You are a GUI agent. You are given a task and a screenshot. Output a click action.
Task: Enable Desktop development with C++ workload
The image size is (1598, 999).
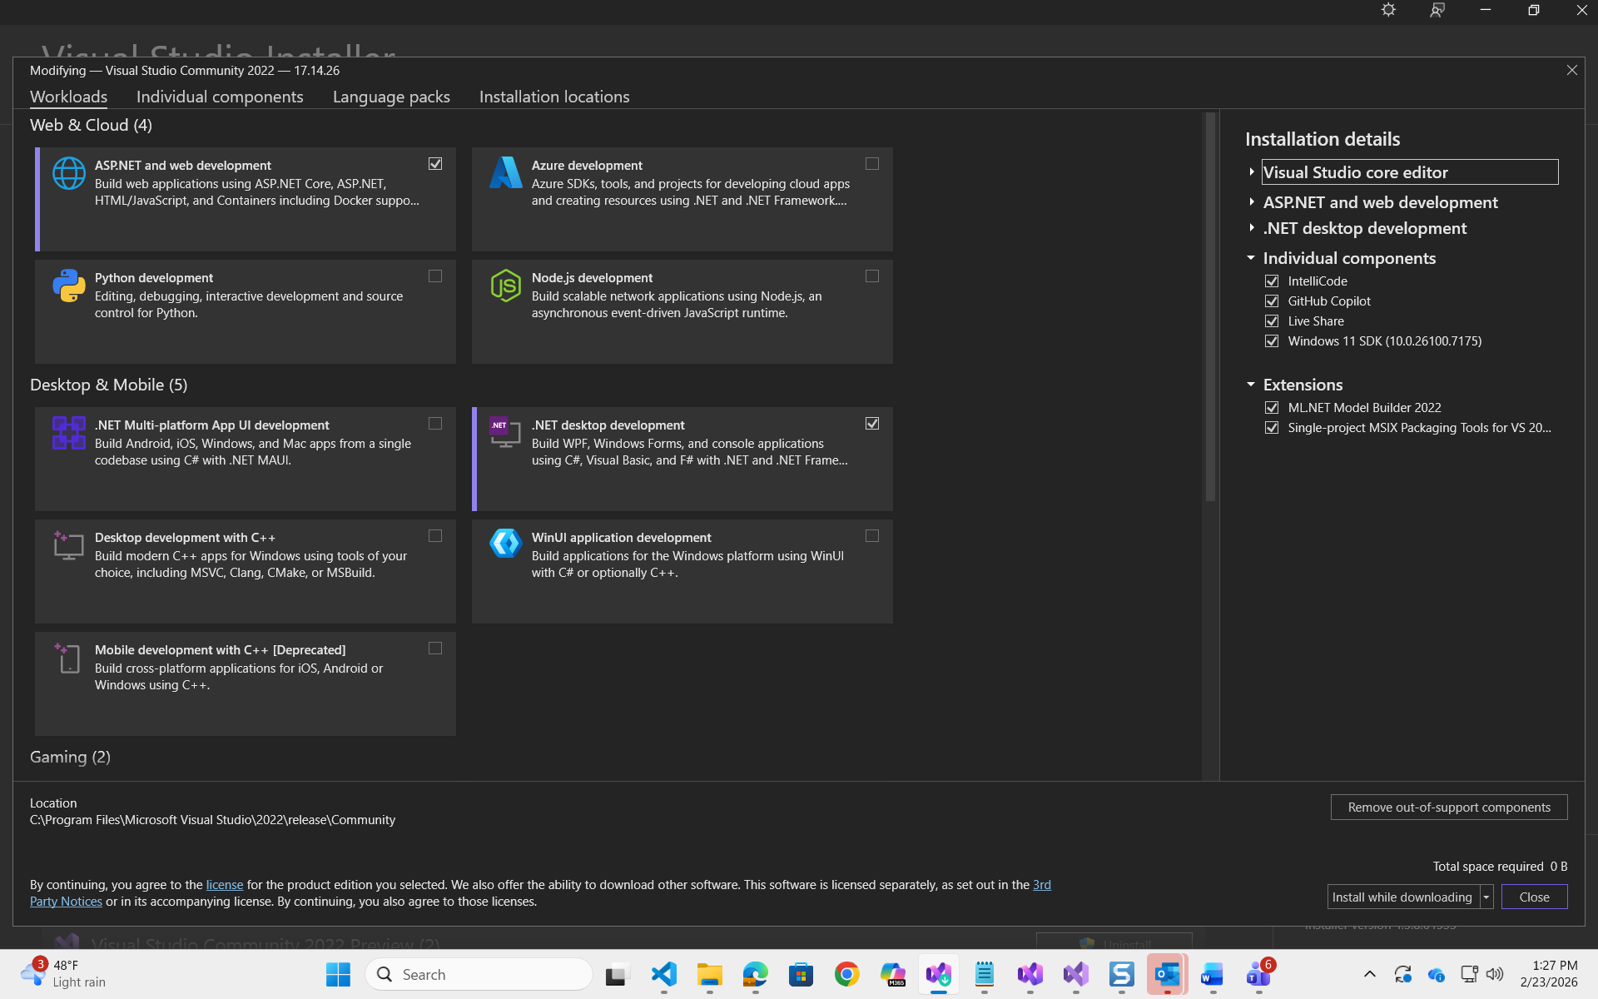coord(435,536)
